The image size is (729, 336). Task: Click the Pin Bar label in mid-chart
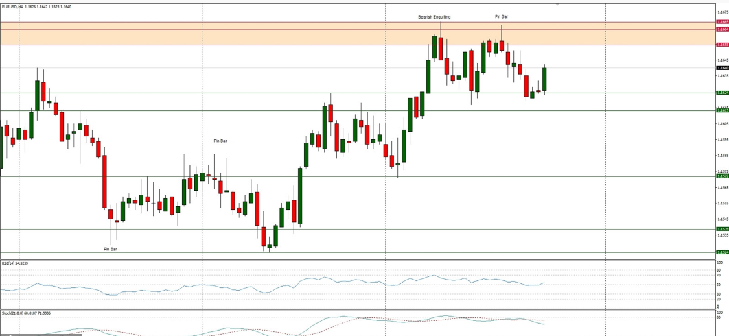point(220,141)
